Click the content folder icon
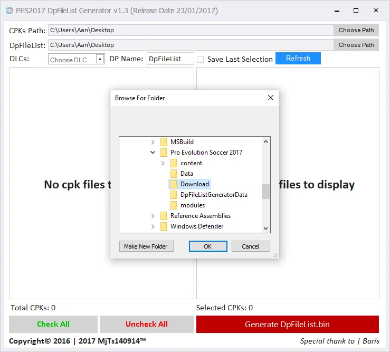390x352 pixels. [174, 163]
